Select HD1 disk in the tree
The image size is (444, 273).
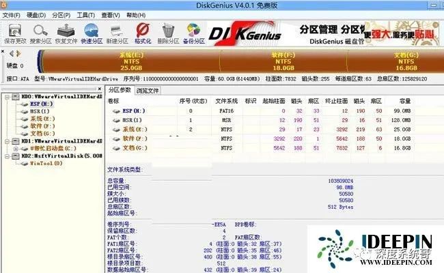point(61,141)
